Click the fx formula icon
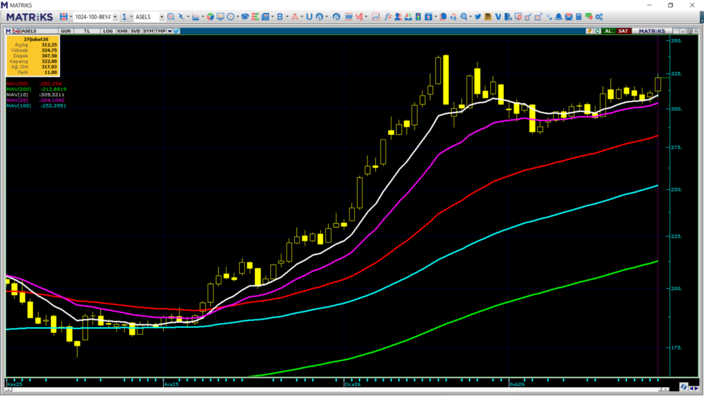Image resolution: width=704 pixels, height=396 pixels. (388, 16)
